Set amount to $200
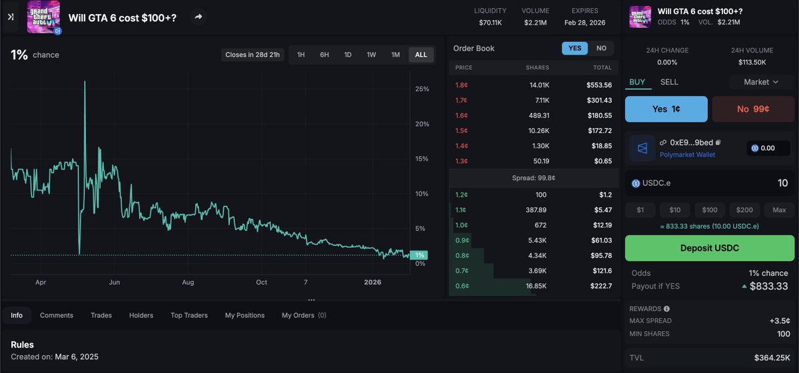The width and height of the screenshot is (799, 373). tap(744, 210)
